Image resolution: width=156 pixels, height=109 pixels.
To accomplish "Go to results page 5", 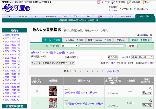I will (102, 71).
